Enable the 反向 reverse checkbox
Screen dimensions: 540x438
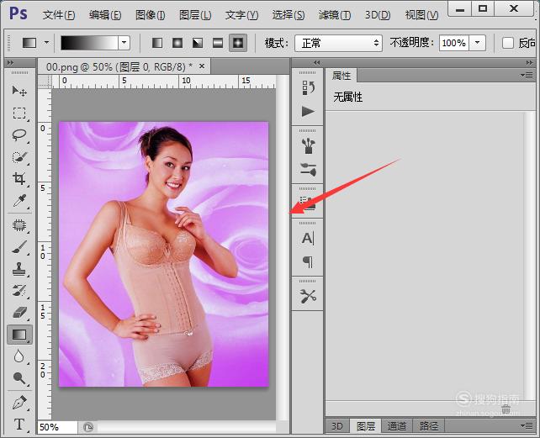point(508,43)
